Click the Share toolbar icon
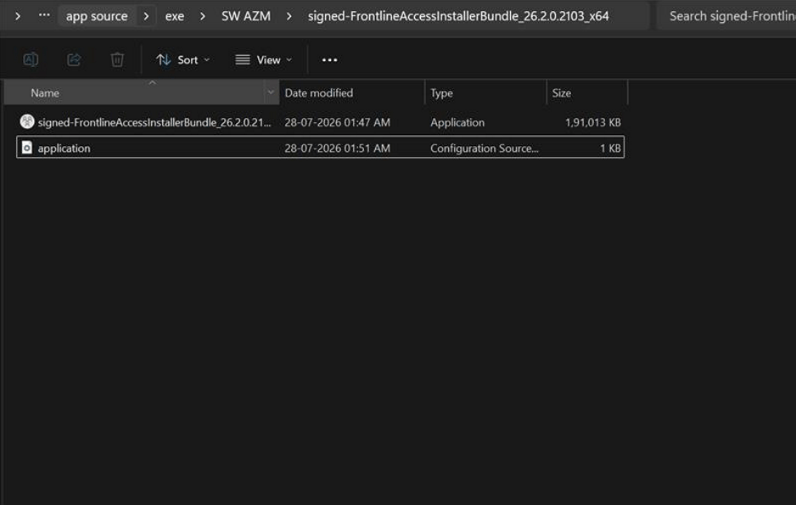The width and height of the screenshot is (796, 505). [74, 60]
